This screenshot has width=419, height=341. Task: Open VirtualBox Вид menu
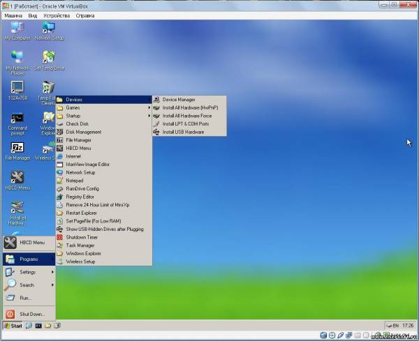tap(33, 16)
